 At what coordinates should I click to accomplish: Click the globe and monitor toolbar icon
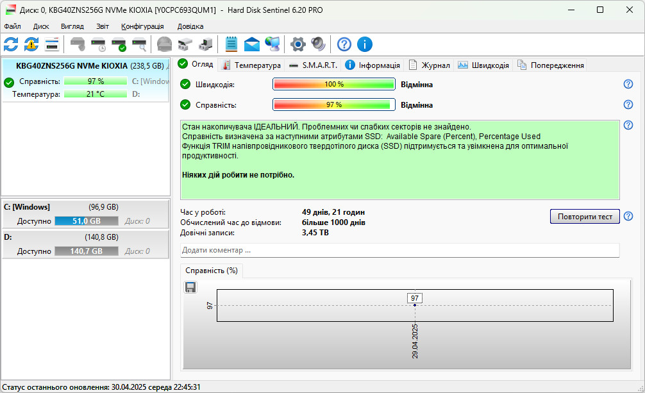[x=272, y=44]
